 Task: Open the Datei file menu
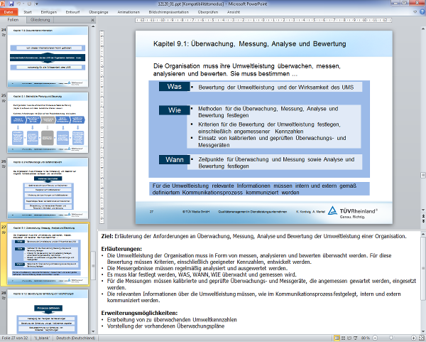tap(9, 12)
